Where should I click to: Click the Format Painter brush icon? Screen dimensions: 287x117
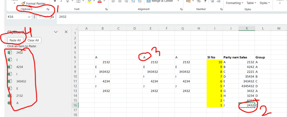[23, 3]
